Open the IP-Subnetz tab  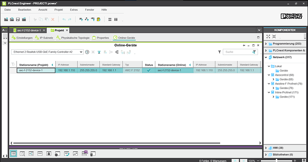coord(44,38)
